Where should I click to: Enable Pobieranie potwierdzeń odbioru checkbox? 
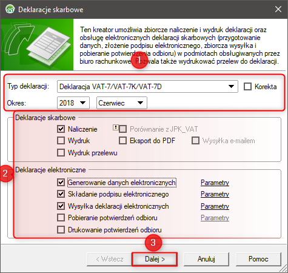pos(61,218)
